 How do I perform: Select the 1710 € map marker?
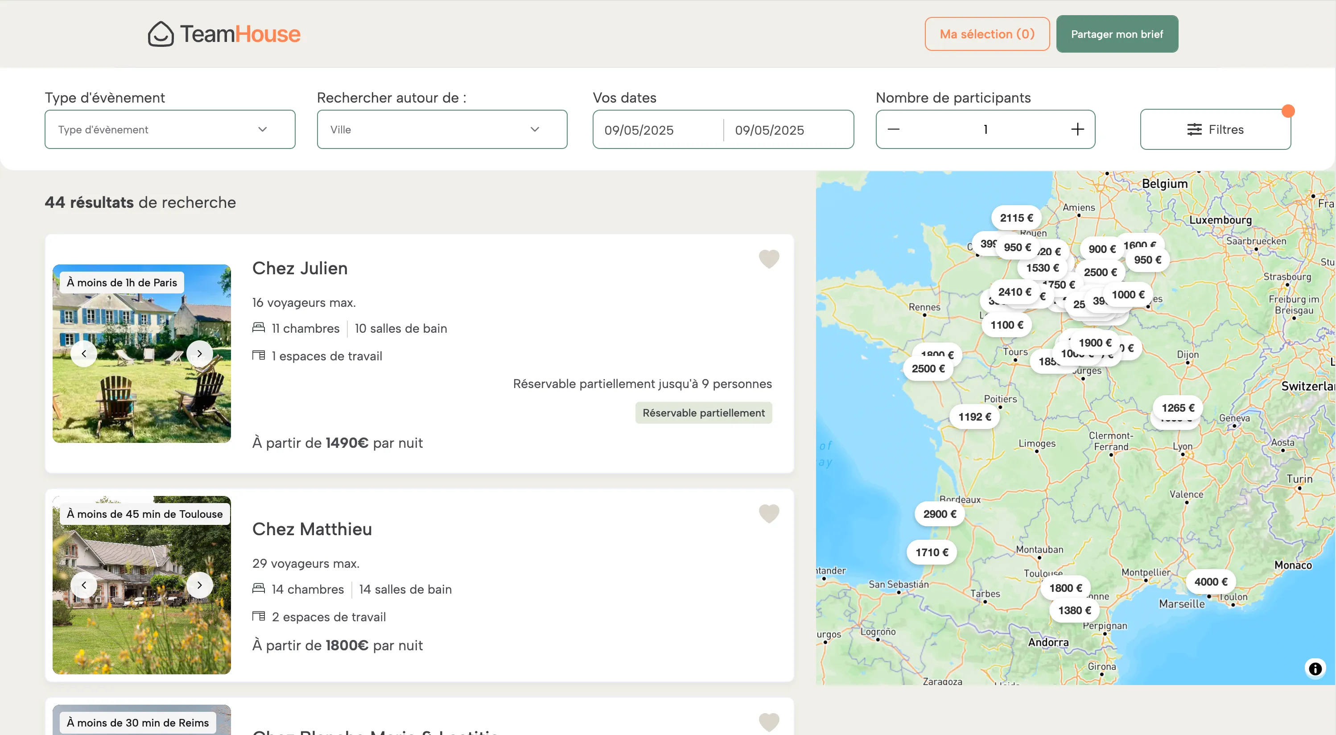click(932, 553)
